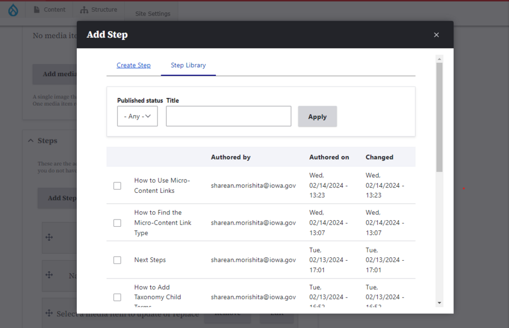This screenshot has height=328, width=509.
Task: Switch to the Create Step tab
Action: pyautogui.click(x=134, y=65)
